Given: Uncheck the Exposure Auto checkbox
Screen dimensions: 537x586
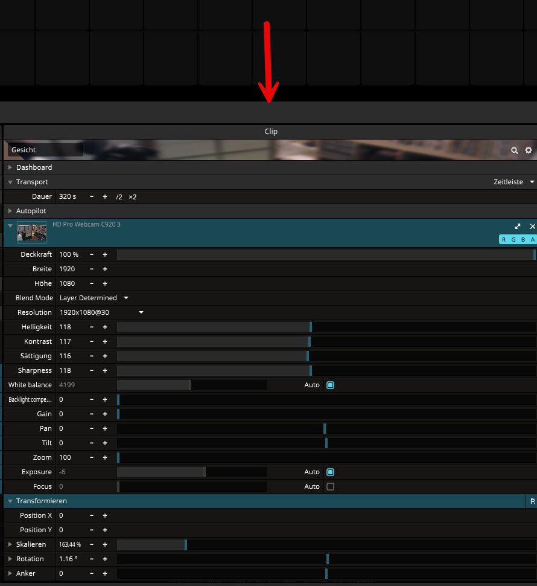Looking at the screenshot, I should click(330, 472).
